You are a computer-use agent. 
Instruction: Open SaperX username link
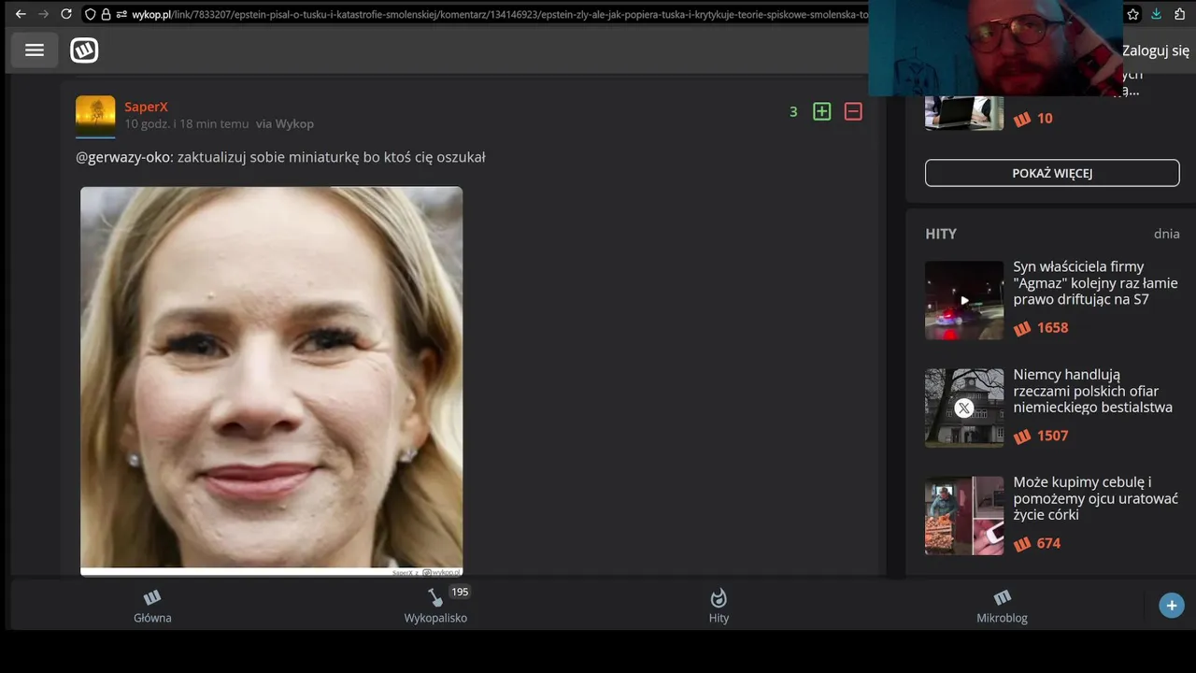coord(146,107)
